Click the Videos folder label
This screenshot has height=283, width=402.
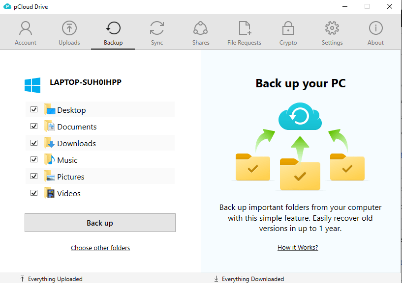69,193
